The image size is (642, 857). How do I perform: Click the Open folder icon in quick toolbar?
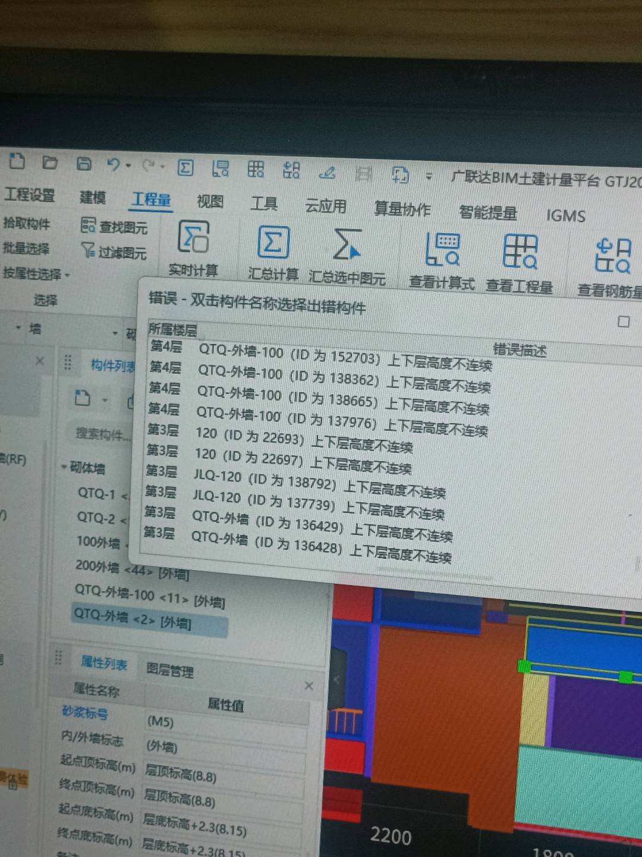pos(51,162)
